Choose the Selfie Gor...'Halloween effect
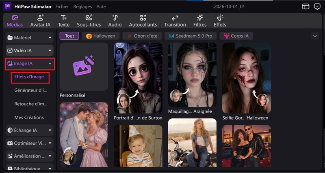Image resolution: width=325 pixels, height=173 pixels. [x=247, y=78]
